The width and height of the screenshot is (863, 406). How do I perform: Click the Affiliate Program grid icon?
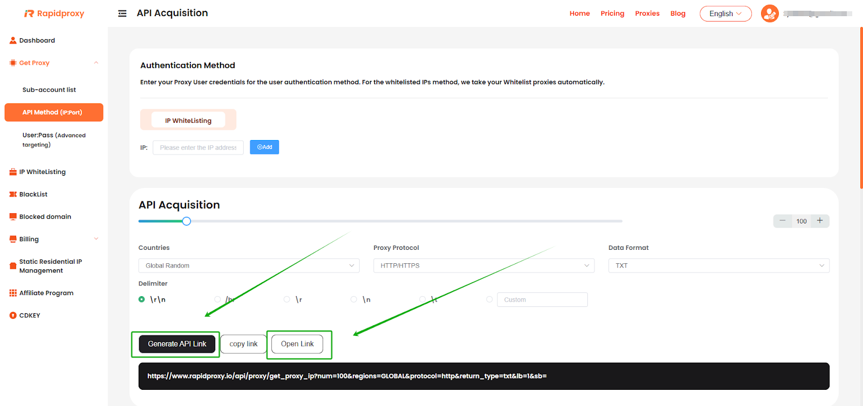pos(13,293)
